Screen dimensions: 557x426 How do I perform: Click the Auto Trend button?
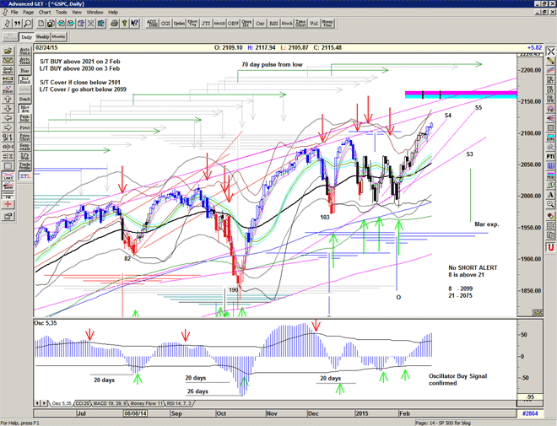pyautogui.click(x=25, y=62)
